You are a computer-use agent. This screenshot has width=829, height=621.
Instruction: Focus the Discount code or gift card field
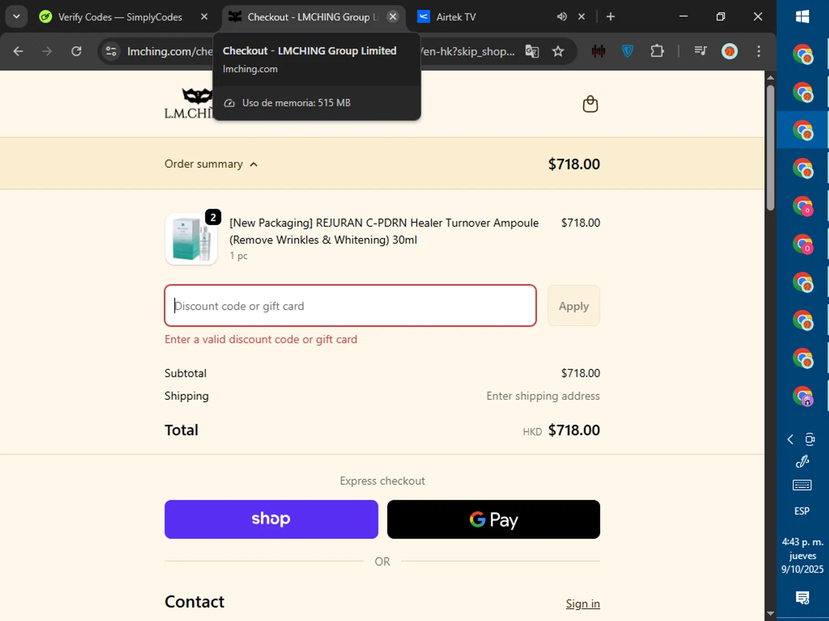(350, 306)
